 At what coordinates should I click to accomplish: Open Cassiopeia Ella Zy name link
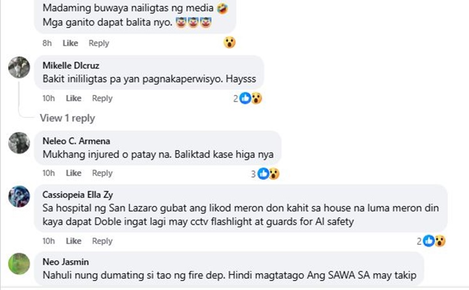pyautogui.click(x=78, y=194)
